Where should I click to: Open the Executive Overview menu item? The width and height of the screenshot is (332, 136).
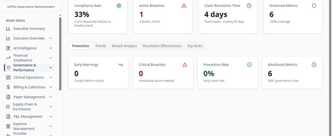(x=29, y=38)
